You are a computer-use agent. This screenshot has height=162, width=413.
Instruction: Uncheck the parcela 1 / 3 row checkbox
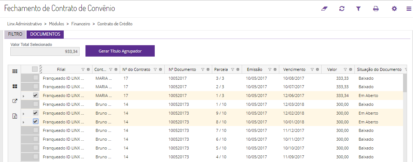(35, 95)
